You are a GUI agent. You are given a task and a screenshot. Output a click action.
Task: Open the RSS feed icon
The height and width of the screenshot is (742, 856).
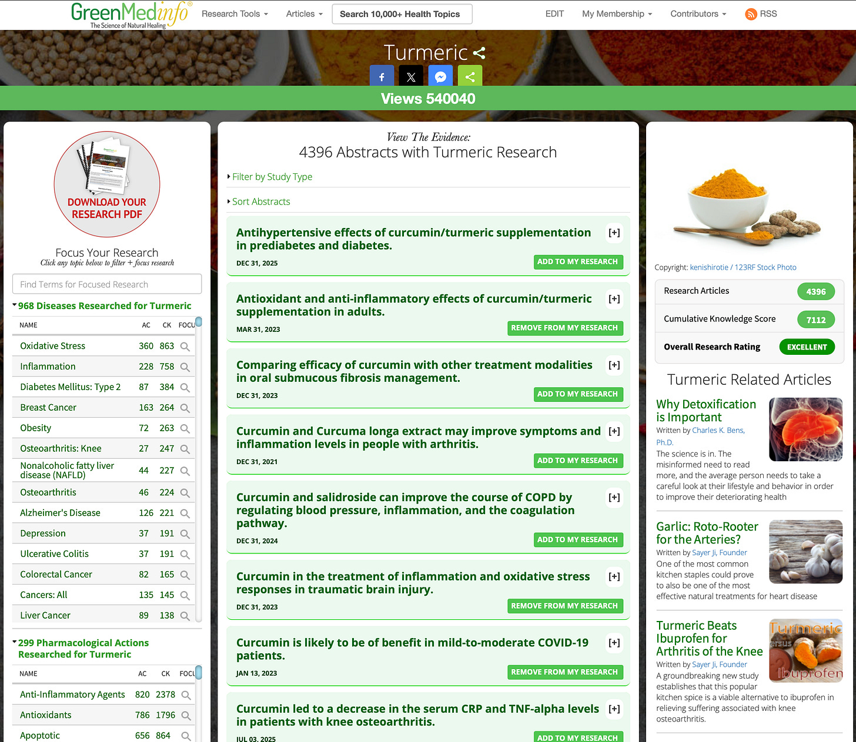751,14
